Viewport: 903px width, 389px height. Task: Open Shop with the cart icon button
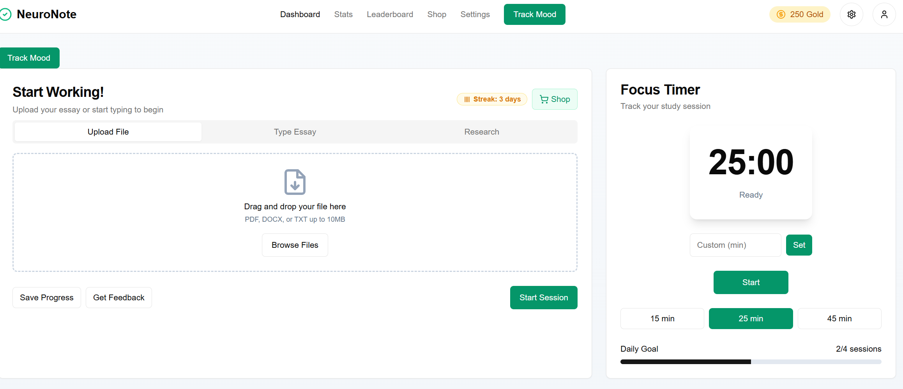[x=554, y=100]
